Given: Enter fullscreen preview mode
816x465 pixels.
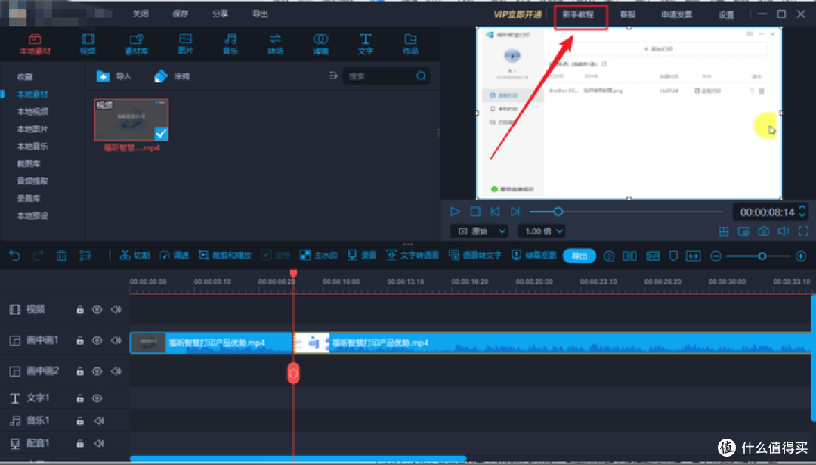Looking at the screenshot, I should tap(803, 231).
